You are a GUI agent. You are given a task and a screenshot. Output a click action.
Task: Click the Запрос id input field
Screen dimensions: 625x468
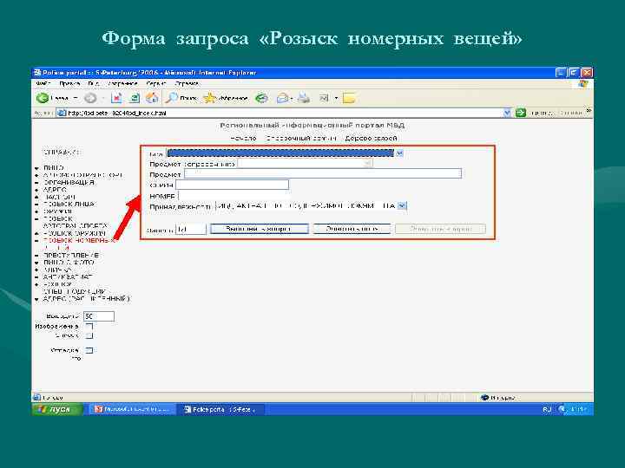coord(191,229)
